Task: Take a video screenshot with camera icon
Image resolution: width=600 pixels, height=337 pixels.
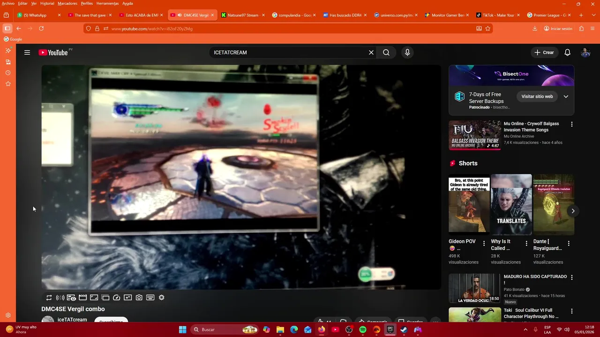Action: click(139, 298)
